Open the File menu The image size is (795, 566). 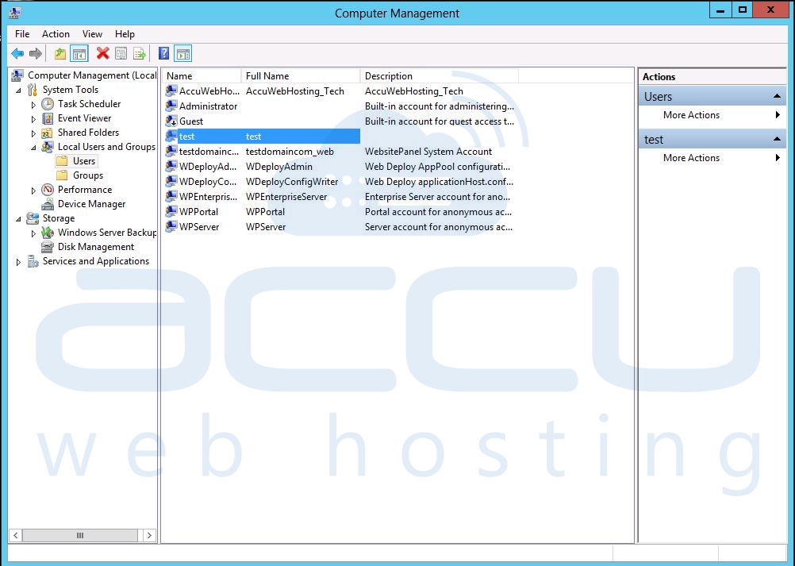pos(22,34)
